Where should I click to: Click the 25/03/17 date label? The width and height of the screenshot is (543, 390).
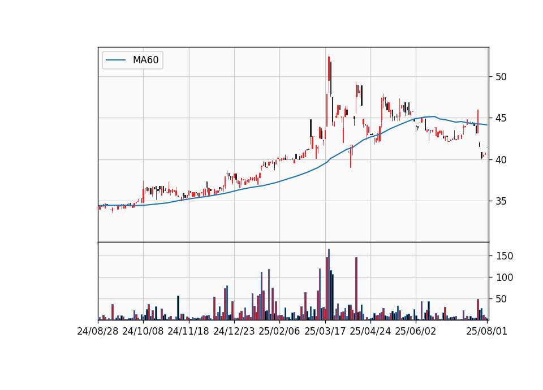325,331
